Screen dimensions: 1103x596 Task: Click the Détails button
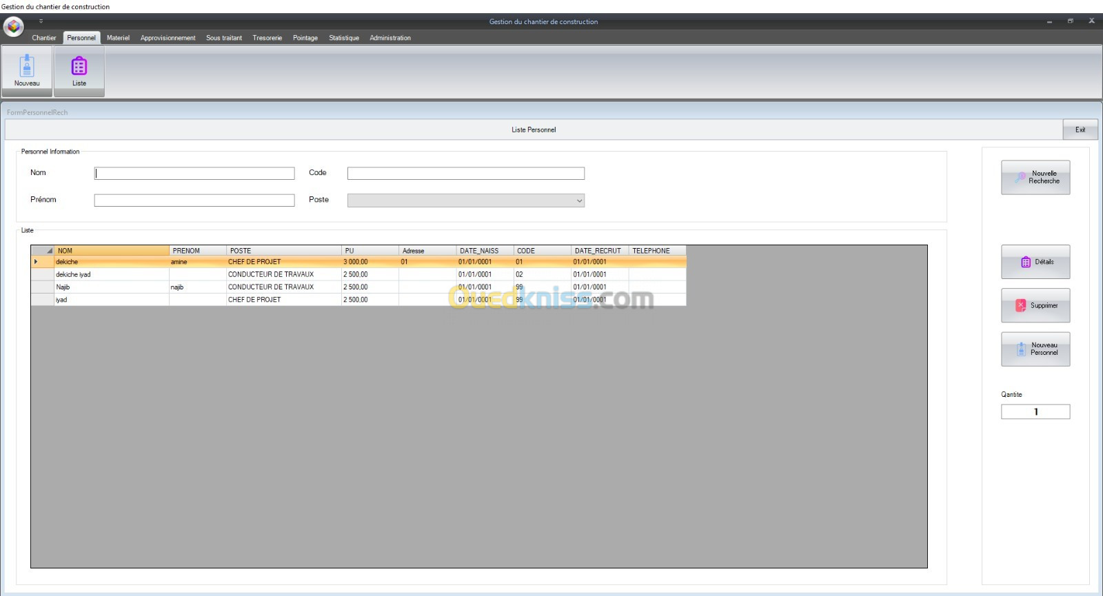pyautogui.click(x=1035, y=262)
